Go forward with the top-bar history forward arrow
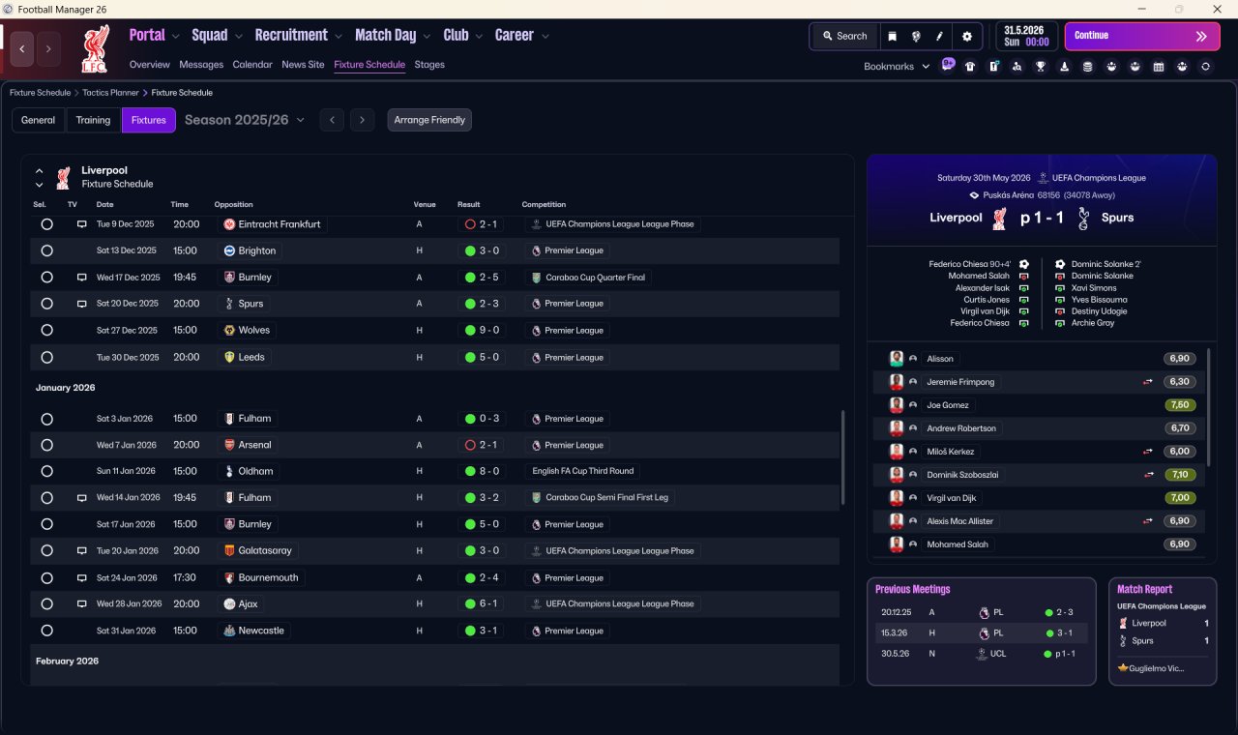 48,49
